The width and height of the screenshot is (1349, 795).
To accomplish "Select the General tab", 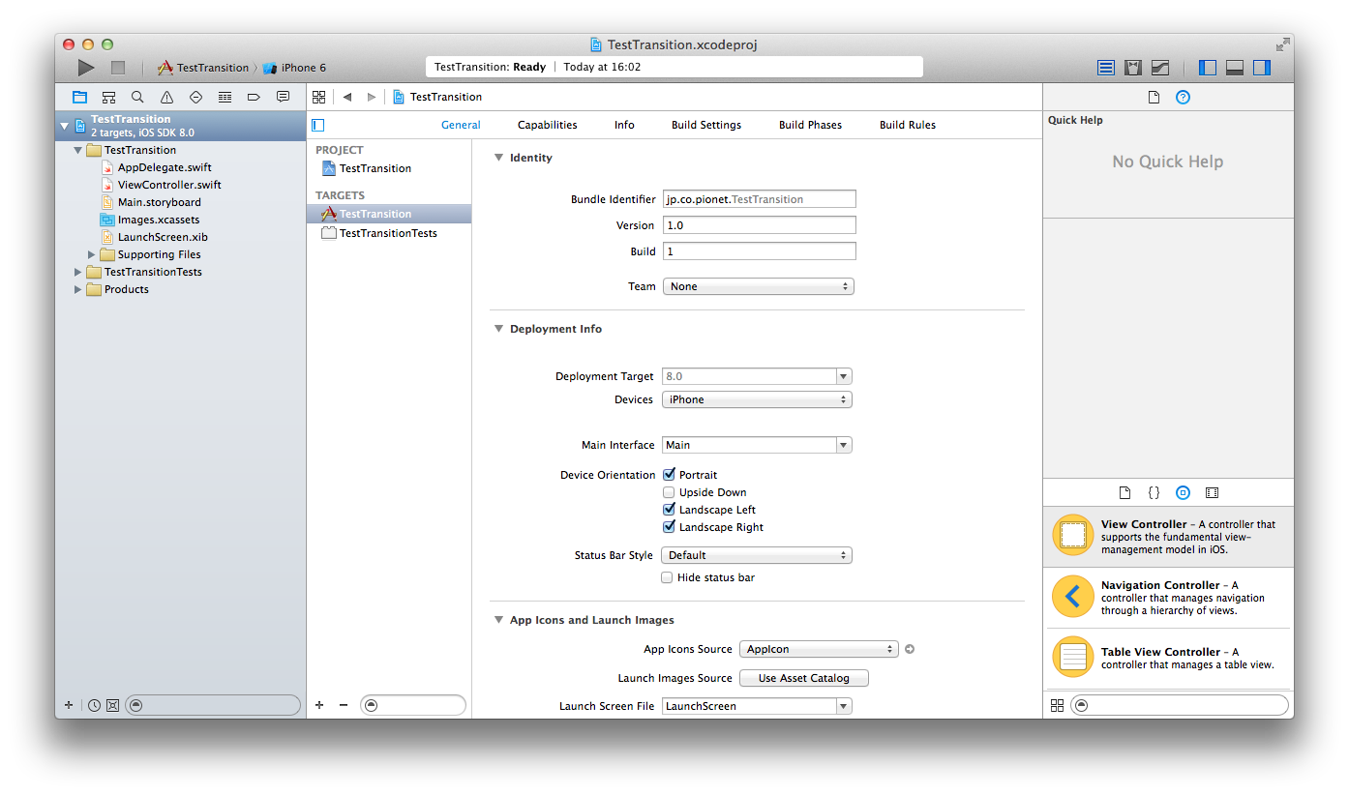I will point(461,125).
